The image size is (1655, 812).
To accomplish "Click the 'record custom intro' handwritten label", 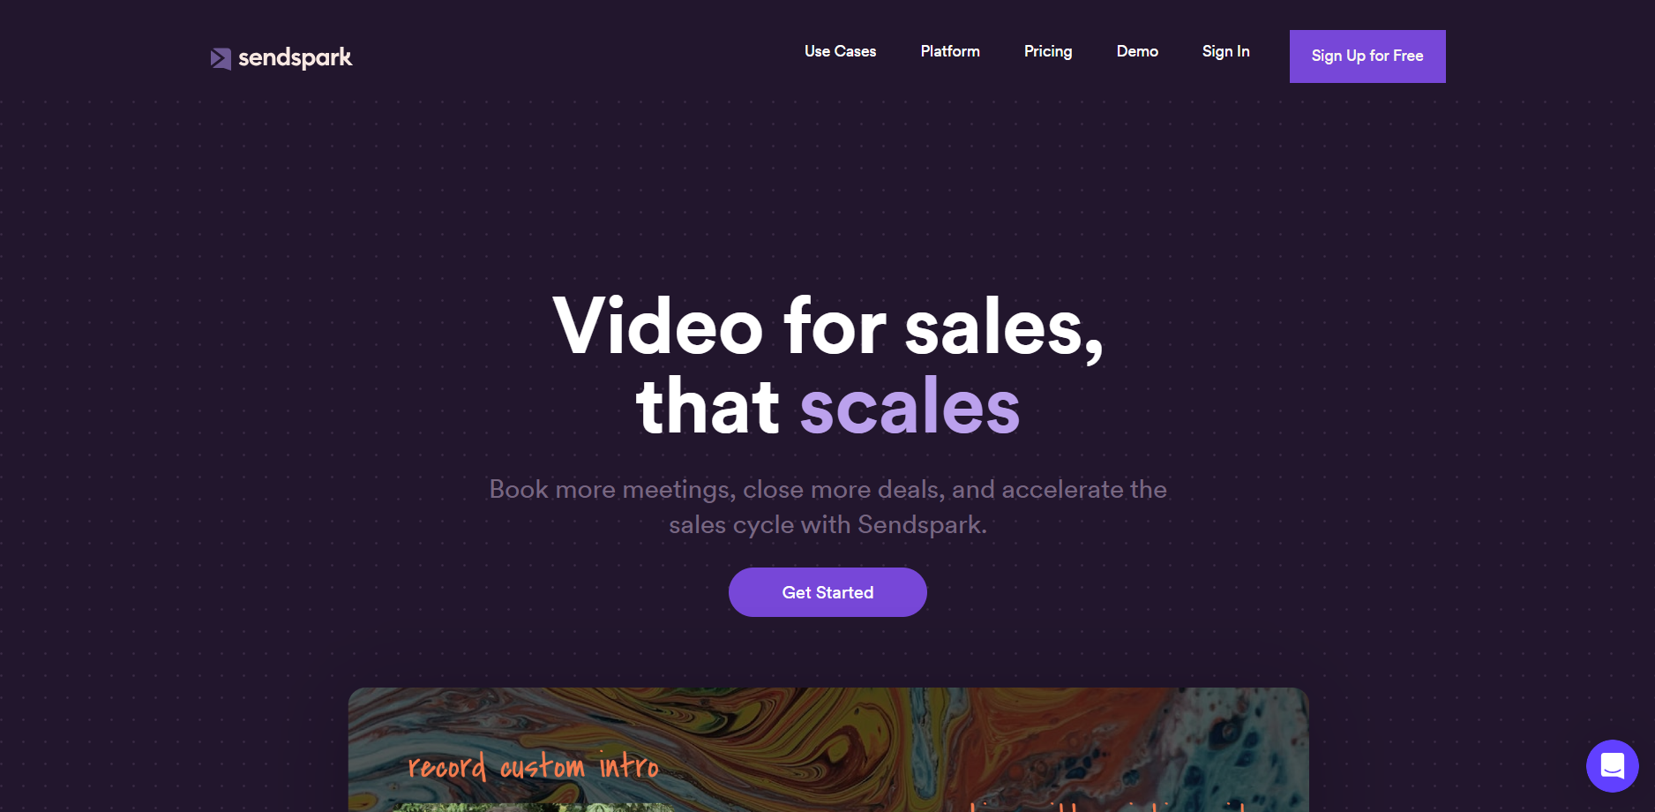I will [533, 765].
